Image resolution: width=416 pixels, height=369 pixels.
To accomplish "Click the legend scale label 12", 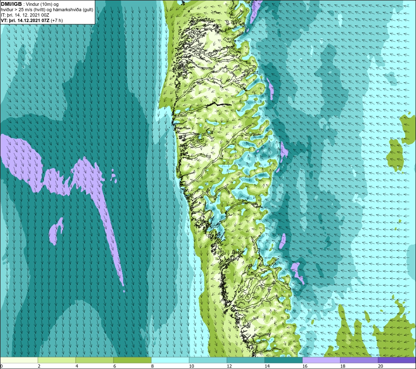I will point(229,366).
